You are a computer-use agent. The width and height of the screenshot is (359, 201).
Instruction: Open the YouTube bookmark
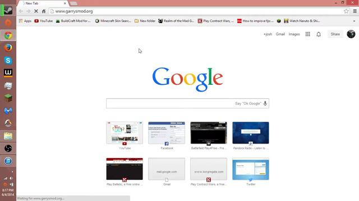[x=44, y=21]
